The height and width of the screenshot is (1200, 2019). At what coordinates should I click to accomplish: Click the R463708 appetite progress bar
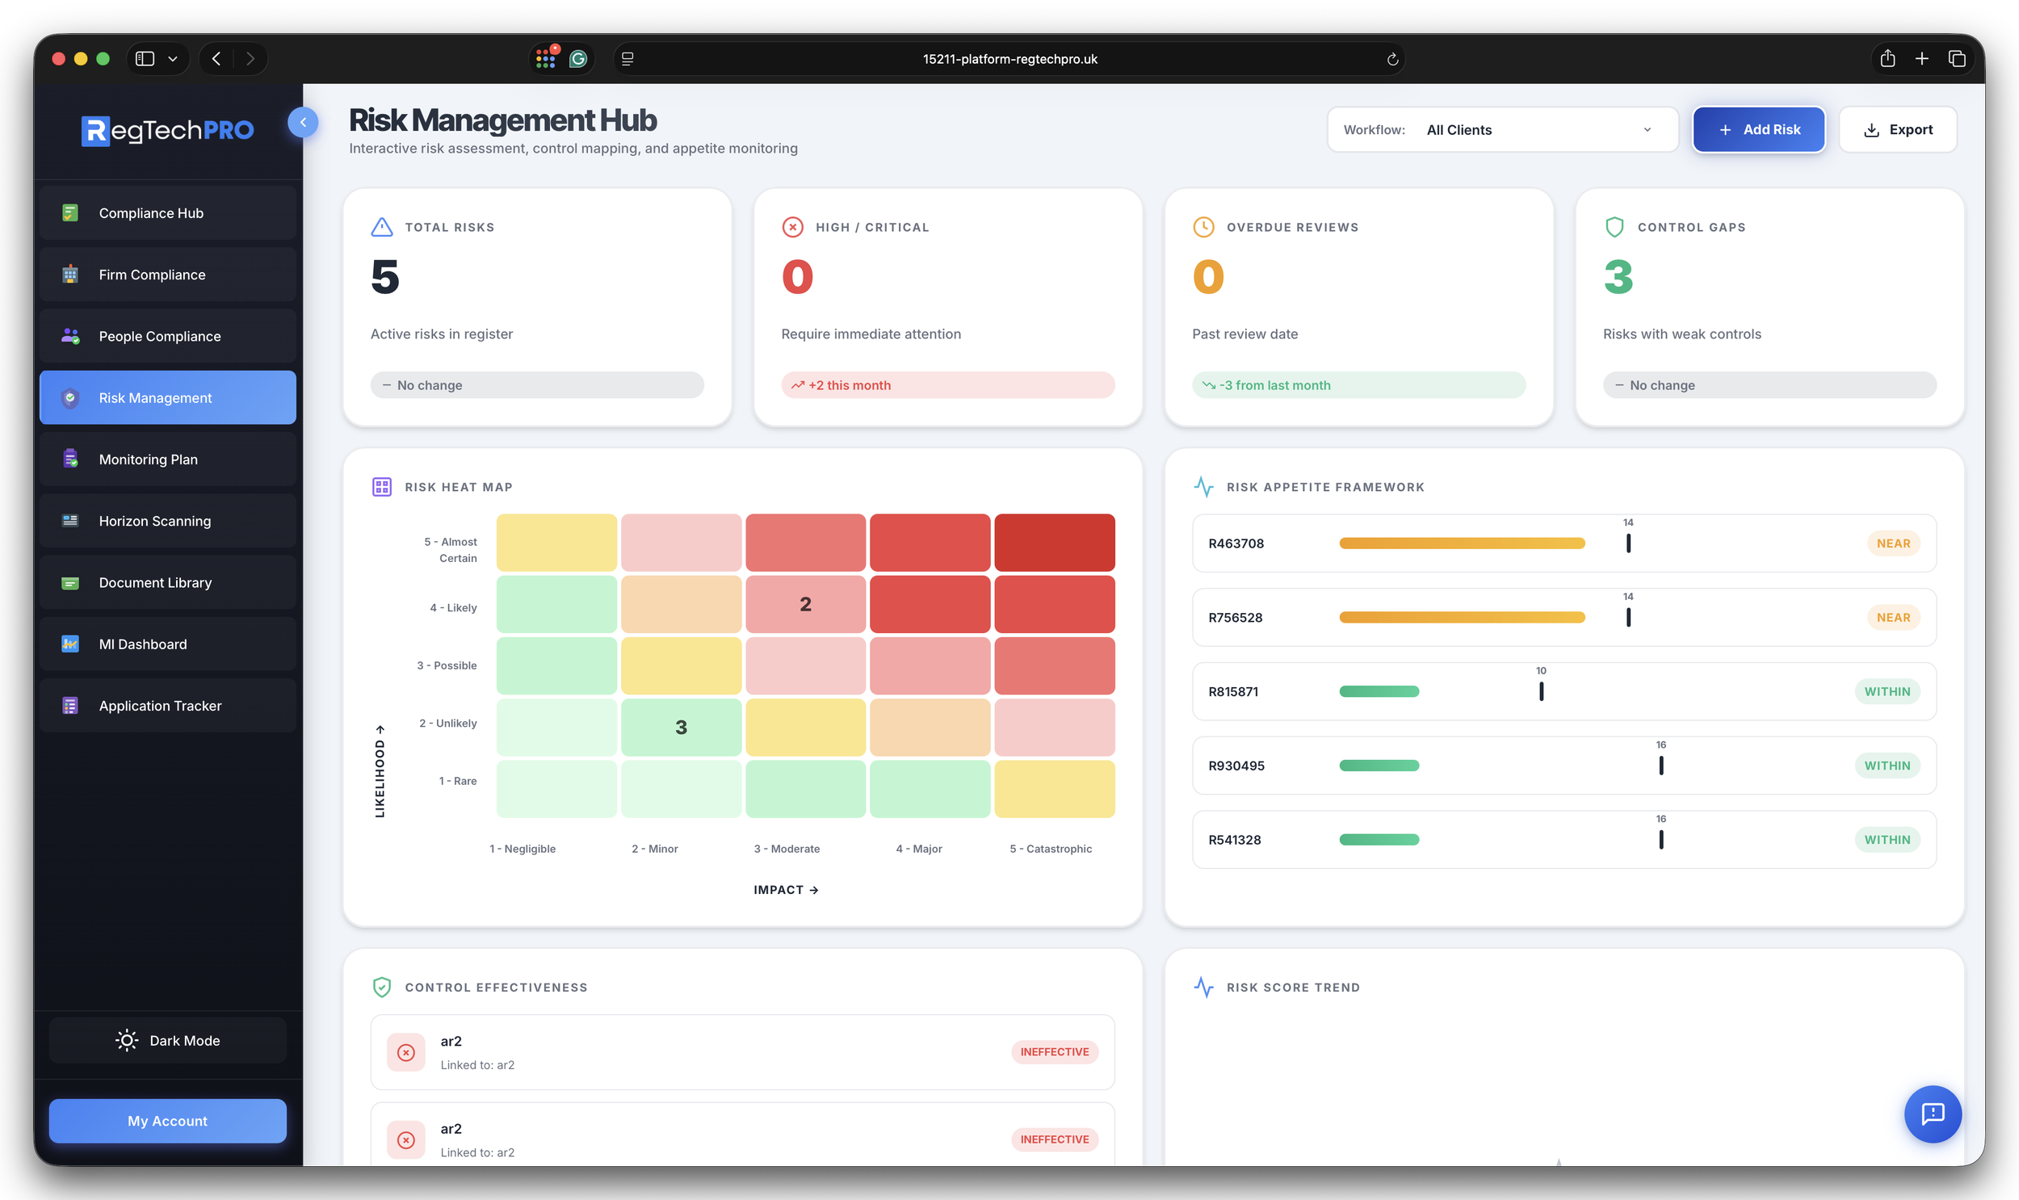click(x=1461, y=543)
